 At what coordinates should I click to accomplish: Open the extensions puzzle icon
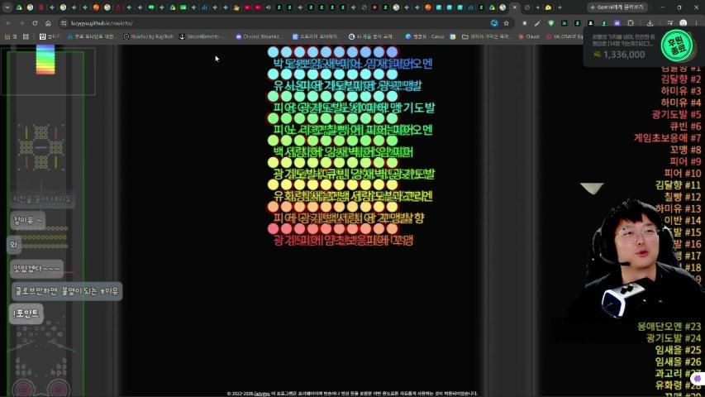(631, 23)
